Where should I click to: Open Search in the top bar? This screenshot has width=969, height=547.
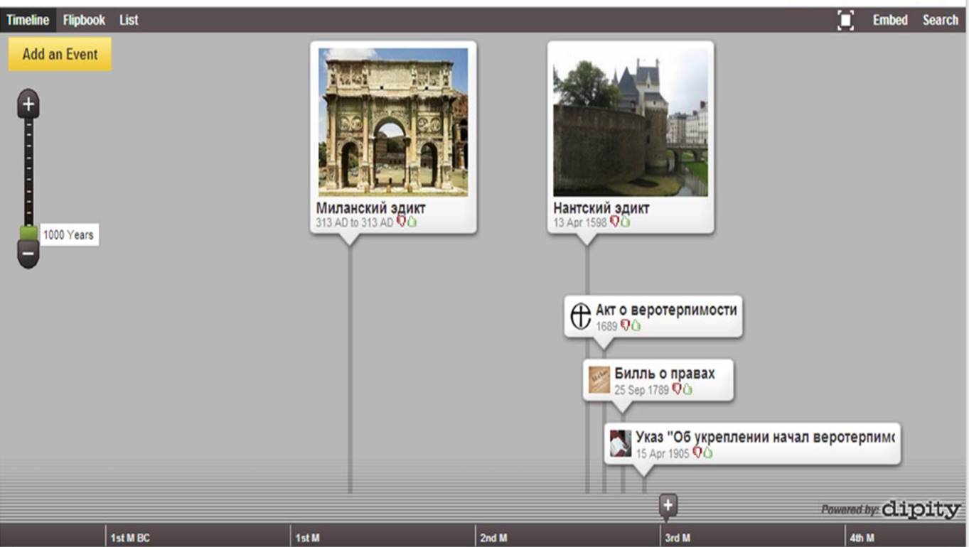click(x=940, y=20)
